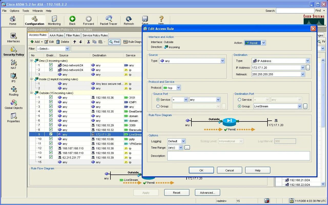328x205 pixels.
Task: Refresh the ASDM configuration
Action: tap(129, 20)
